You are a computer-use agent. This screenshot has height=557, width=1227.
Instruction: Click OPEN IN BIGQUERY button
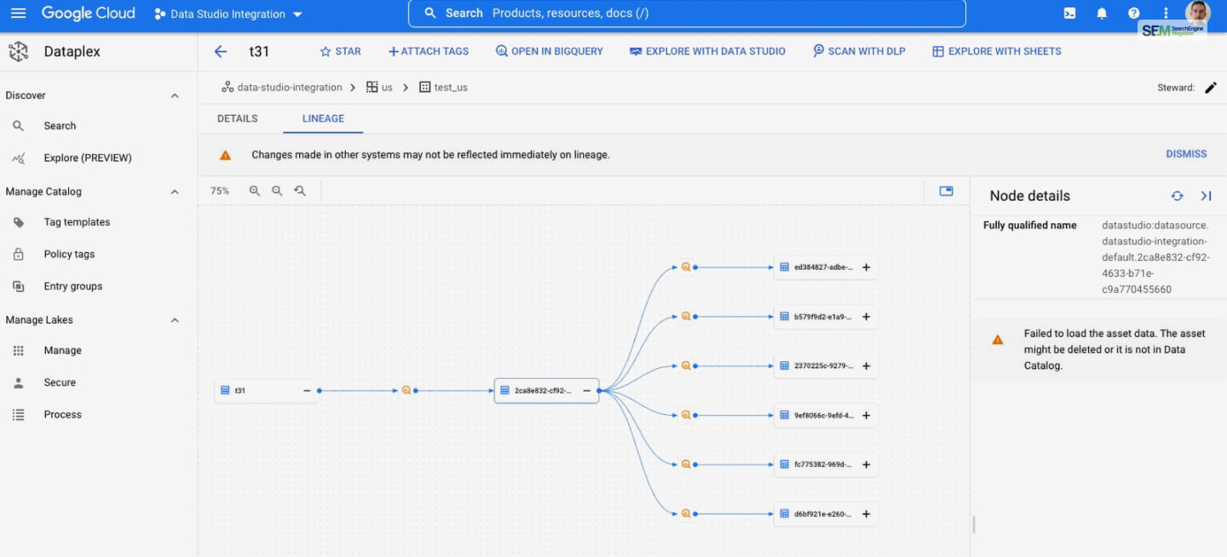(549, 51)
